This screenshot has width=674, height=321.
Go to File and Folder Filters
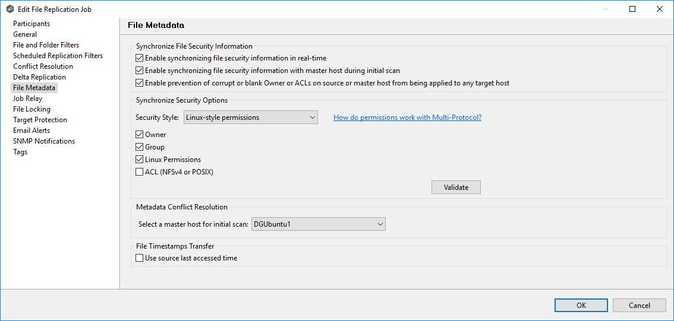[x=46, y=45]
